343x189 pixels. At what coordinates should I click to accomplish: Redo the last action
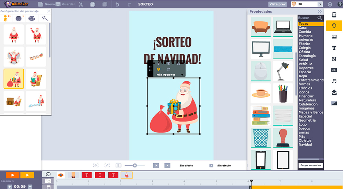point(129,4)
